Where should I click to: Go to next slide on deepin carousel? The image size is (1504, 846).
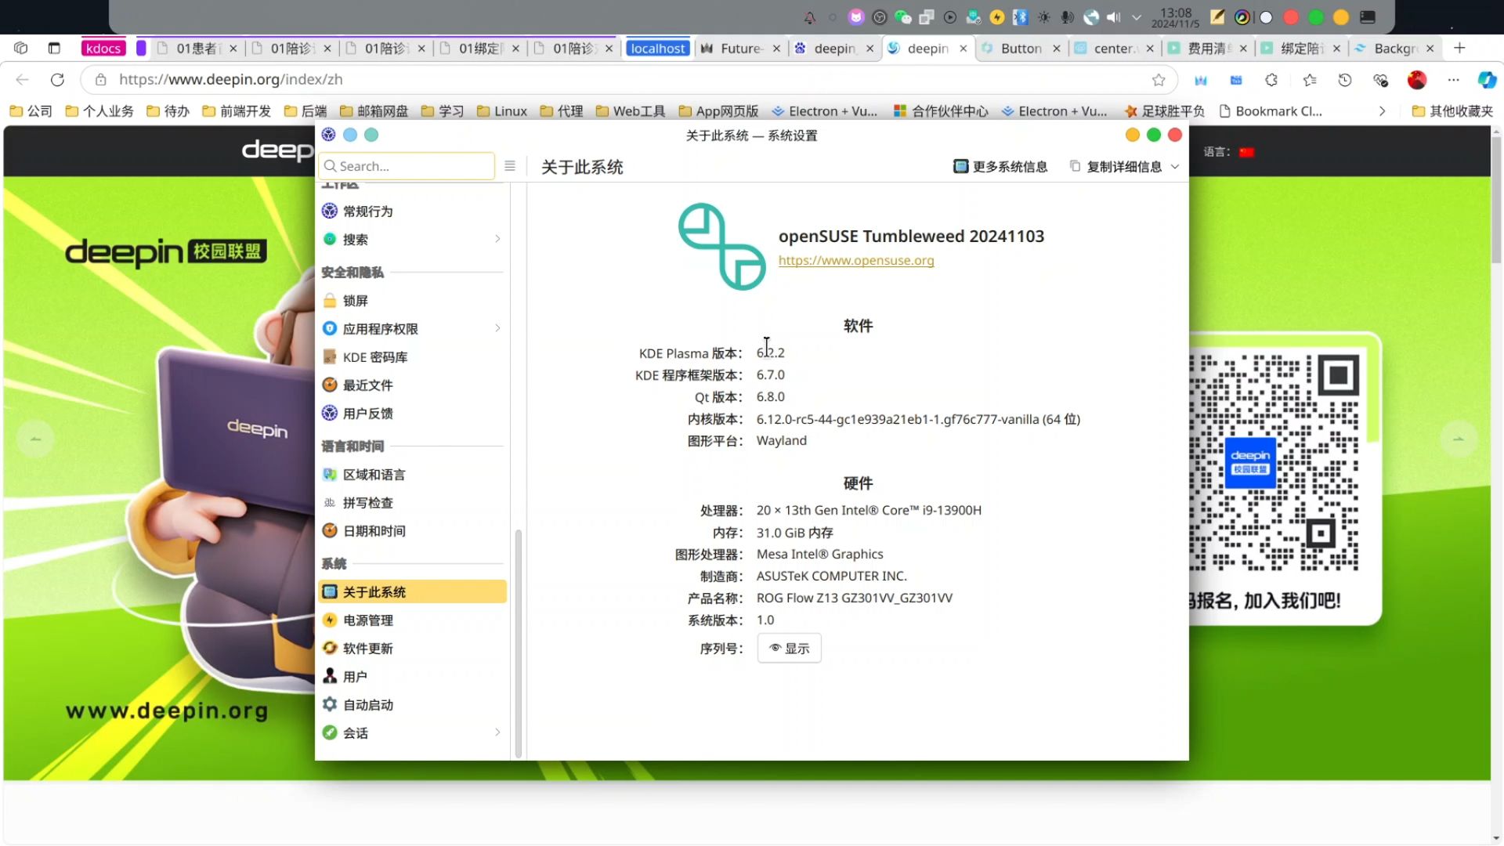pos(1459,439)
